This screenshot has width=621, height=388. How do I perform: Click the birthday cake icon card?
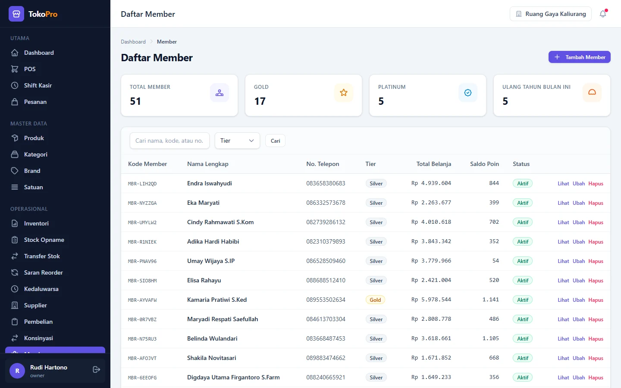pos(592,93)
